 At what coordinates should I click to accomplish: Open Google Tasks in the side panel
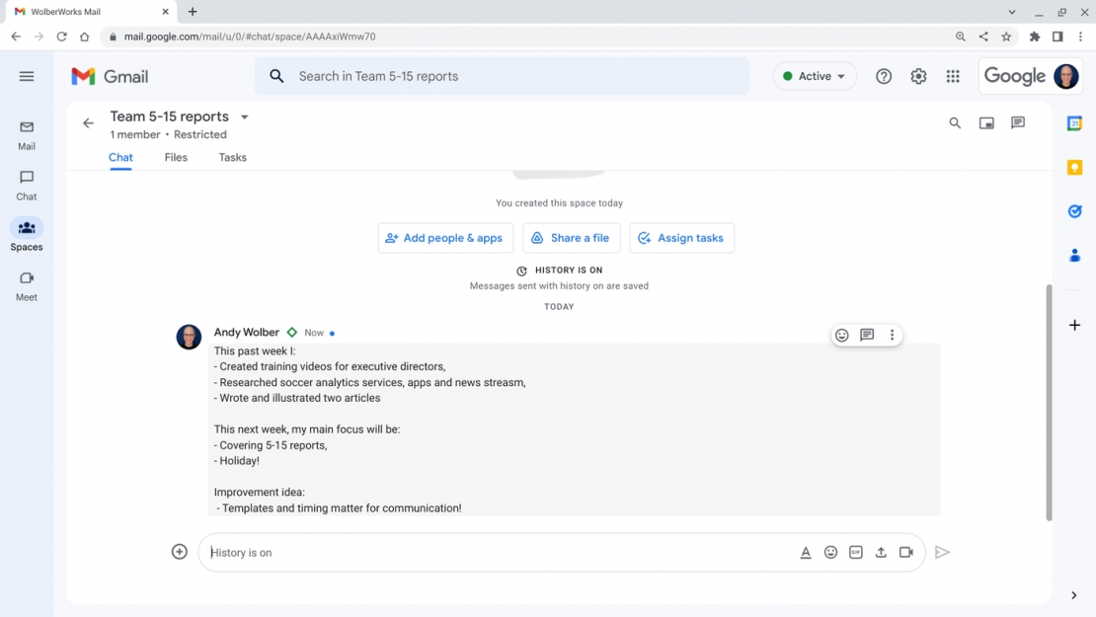(x=1074, y=210)
